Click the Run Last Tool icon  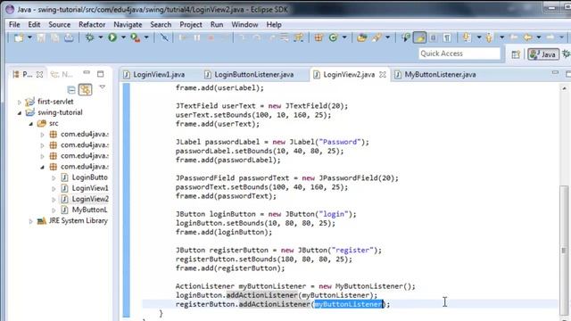[x=135, y=37]
